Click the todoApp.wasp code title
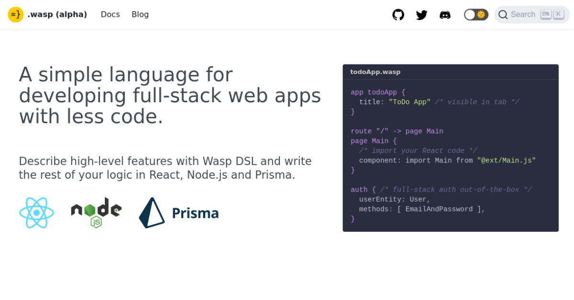Image resolution: width=574 pixels, height=300 pixels. [x=375, y=72]
